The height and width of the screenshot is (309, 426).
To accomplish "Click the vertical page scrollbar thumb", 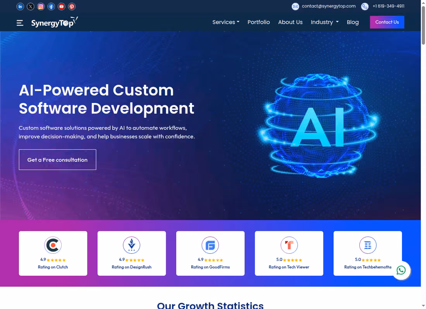I will (423, 25).
